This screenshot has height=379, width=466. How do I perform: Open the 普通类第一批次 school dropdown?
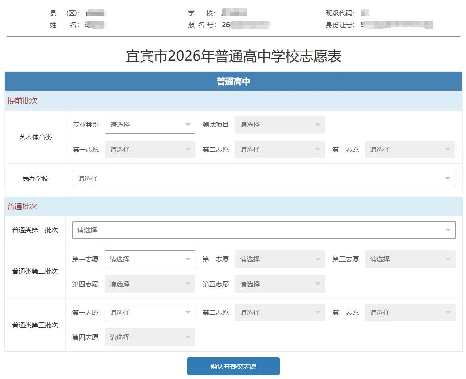tap(263, 230)
